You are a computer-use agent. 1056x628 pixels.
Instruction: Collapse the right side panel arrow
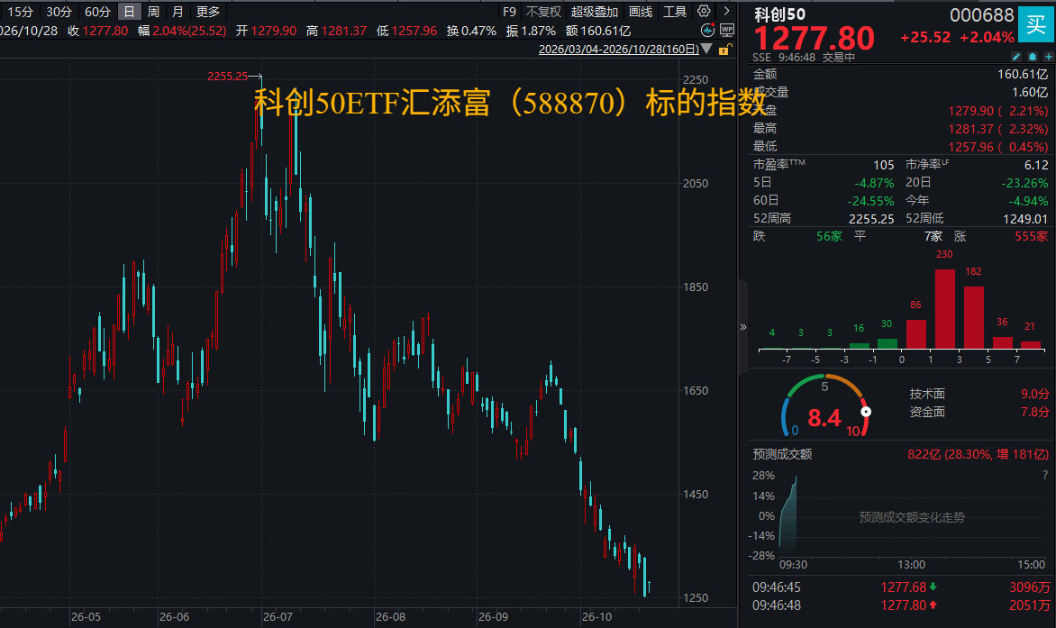pyautogui.click(x=742, y=327)
